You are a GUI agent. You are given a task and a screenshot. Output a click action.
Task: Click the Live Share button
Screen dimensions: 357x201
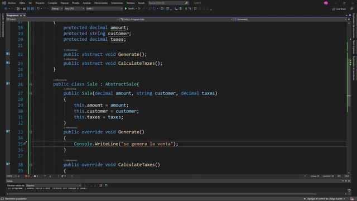[x=339, y=9]
